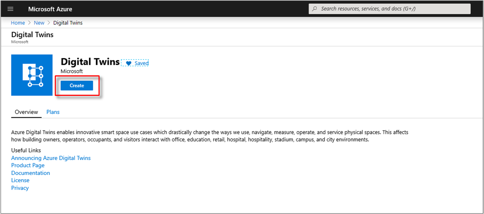
Task: Open the Documentation link
Action: pyautogui.click(x=30, y=173)
